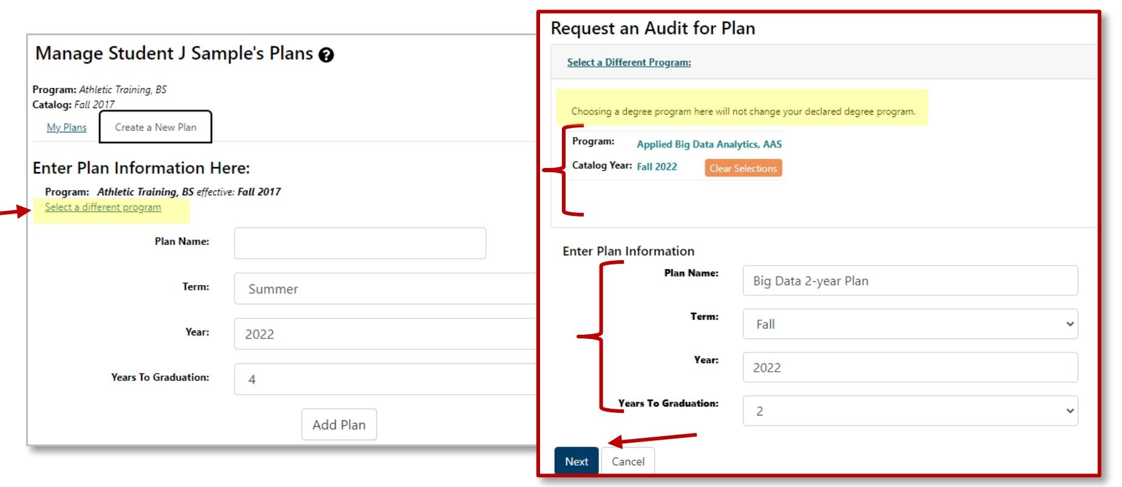Click the Applied Big Data Analytics, AAS program
The height and width of the screenshot is (487, 1122).
coord(709,144)
